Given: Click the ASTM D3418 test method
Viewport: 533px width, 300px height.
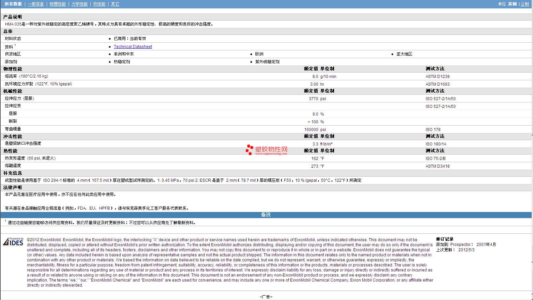Looking at the screenshot, I should tap(438, 166).
